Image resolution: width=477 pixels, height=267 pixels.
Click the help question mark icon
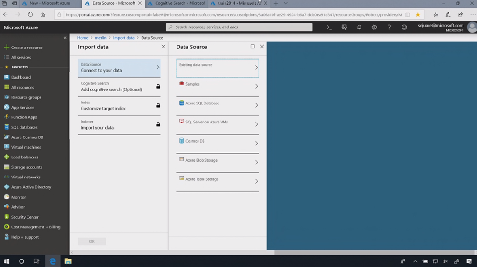coord(389,27)
